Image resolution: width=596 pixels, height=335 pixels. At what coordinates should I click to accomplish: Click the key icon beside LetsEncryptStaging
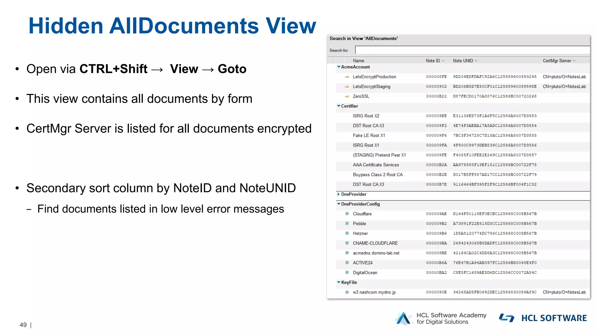click(x=347, y=87)
